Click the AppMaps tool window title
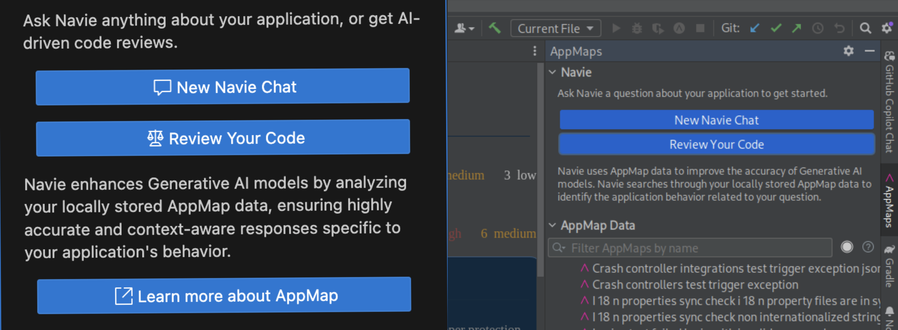Viewport: 898px width, 330px height. point(576,51)
